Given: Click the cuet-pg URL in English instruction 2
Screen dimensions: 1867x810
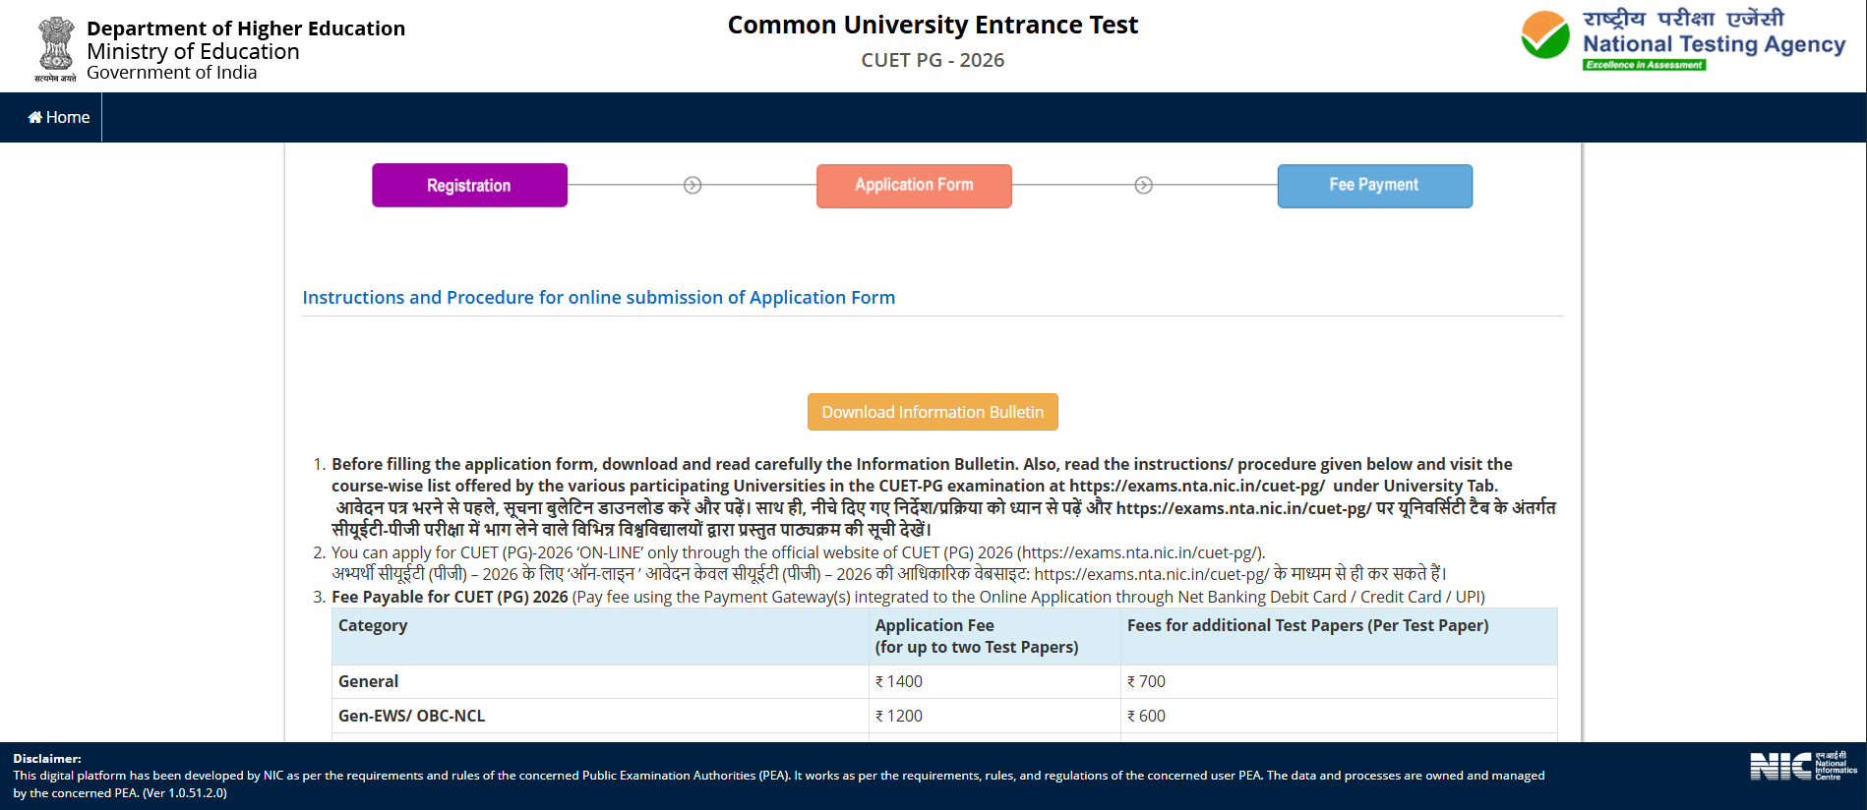Looking at the screenshot, I should pos(1140,552).
